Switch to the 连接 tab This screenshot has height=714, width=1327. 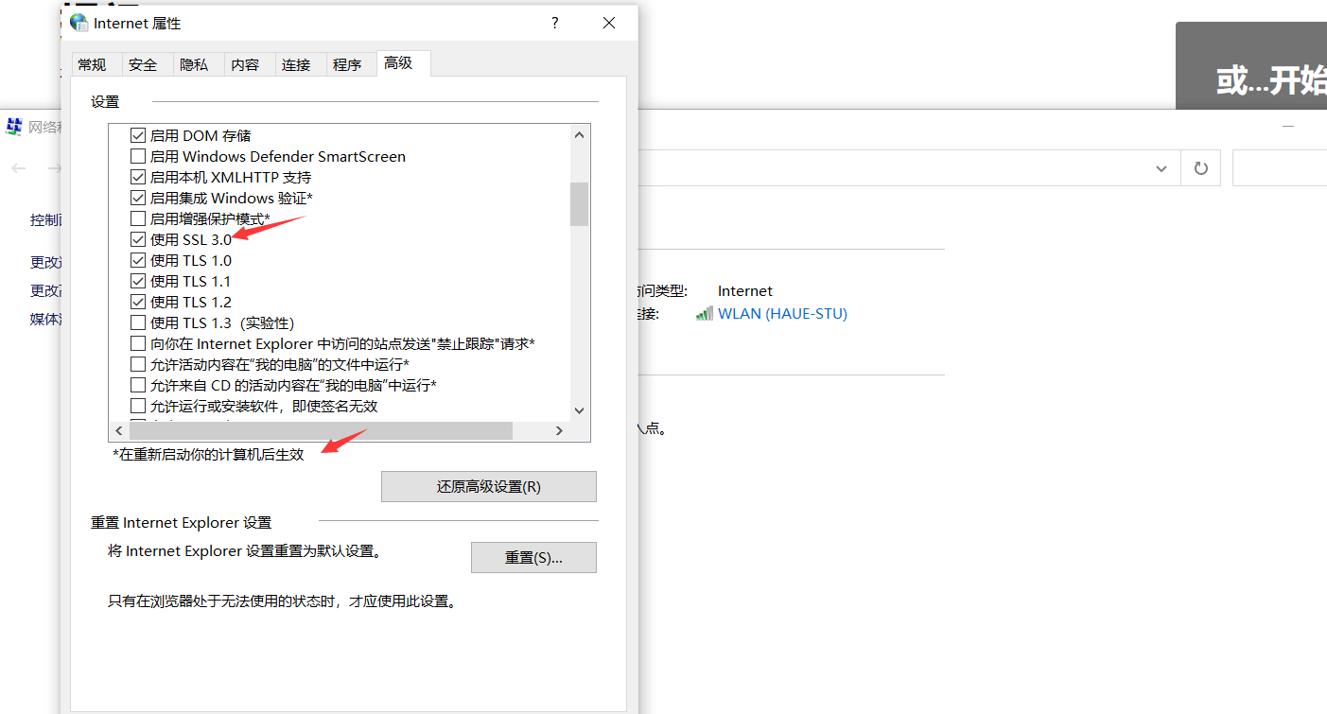[297, 63]
